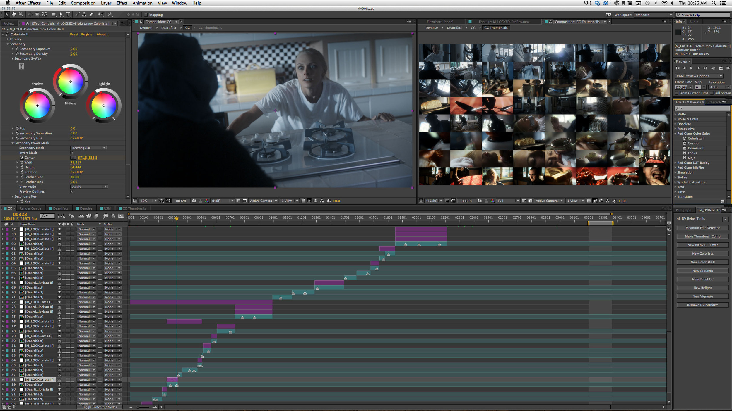This screenshot has height=411, width=732.
Task: Select the Unified Camera tool
Action: [x=37, y=15]
